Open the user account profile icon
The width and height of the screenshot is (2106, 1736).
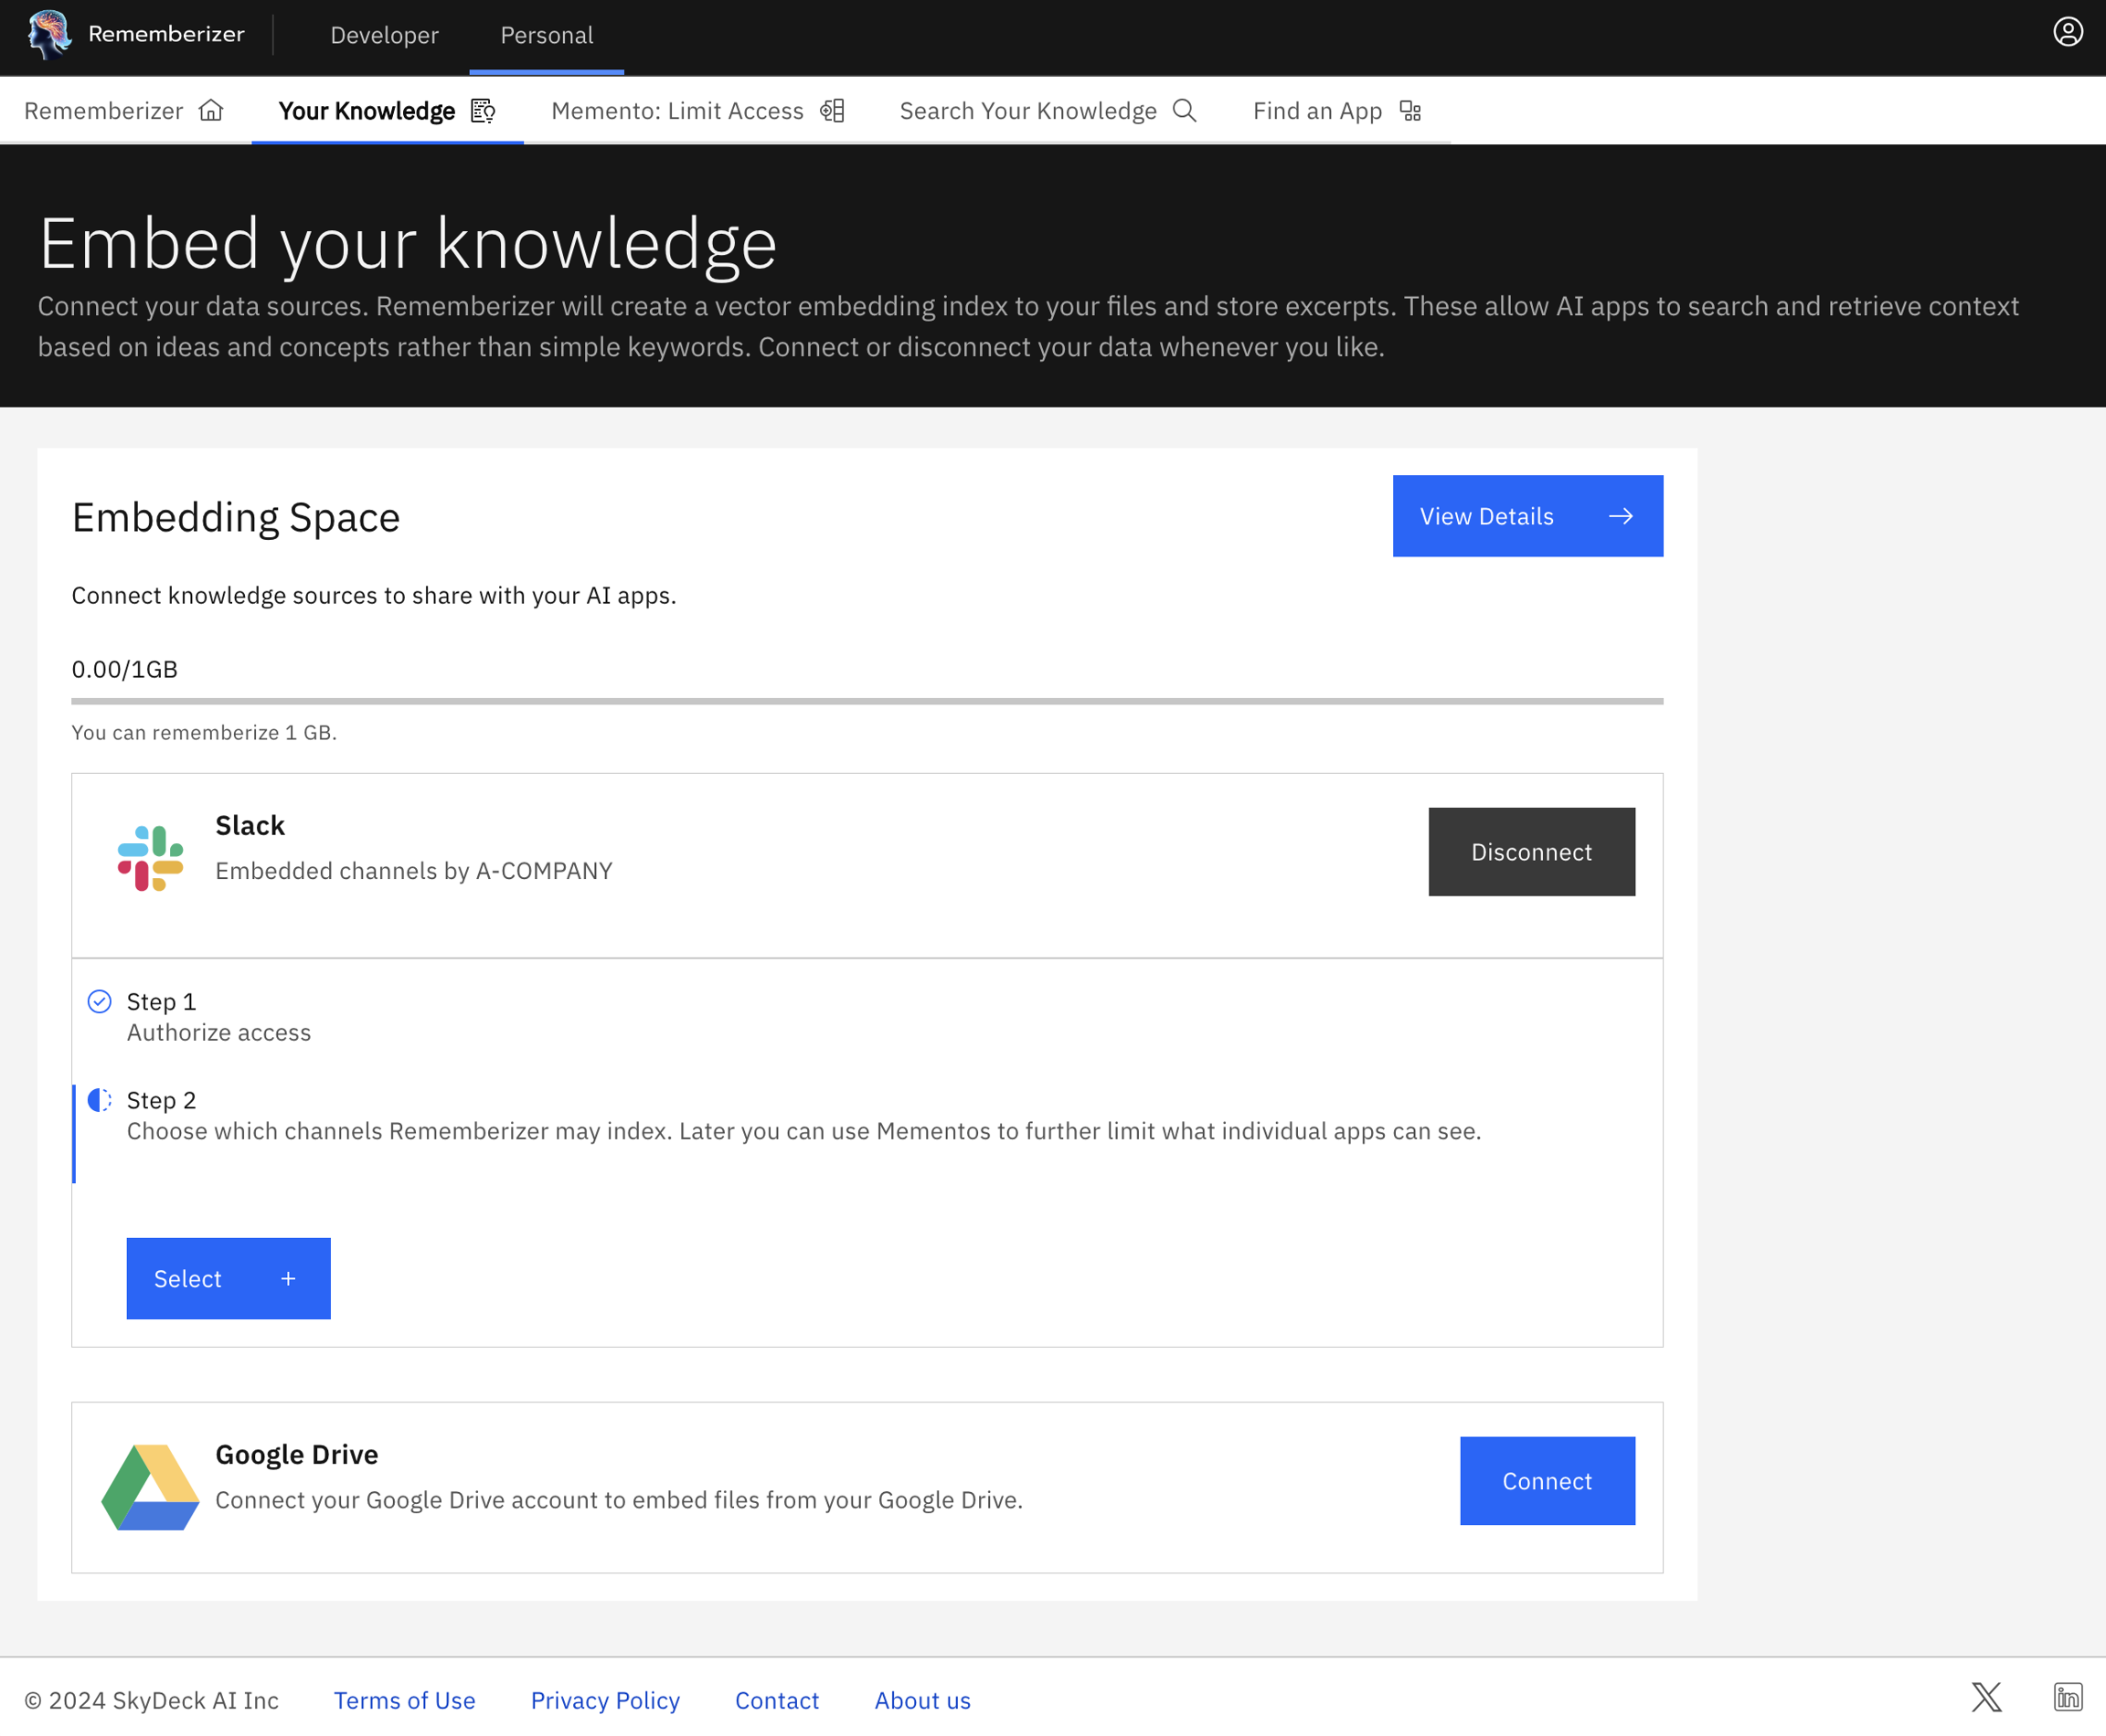pyautogui.click(x=2067, y=32)
